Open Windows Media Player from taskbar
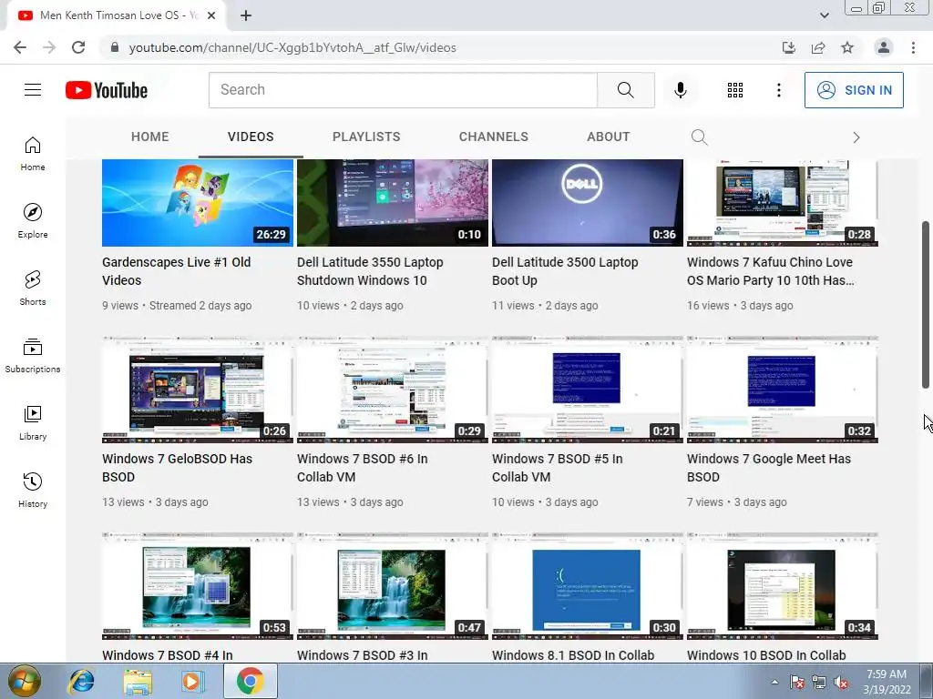This screenshot has width=933, height=699. tap(192, 681)
